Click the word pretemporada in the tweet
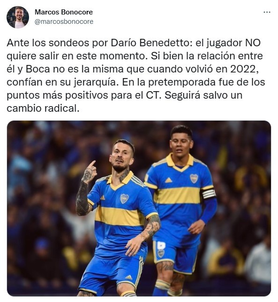 tap(182, 82)
